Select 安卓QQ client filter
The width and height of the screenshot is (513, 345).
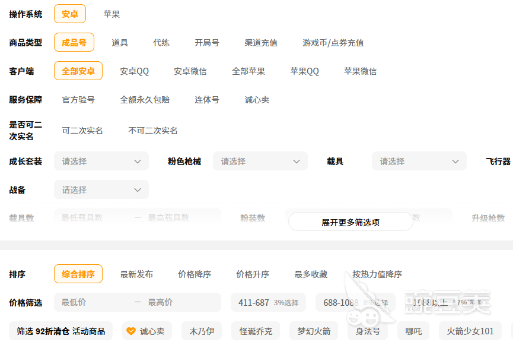(134, 71)
